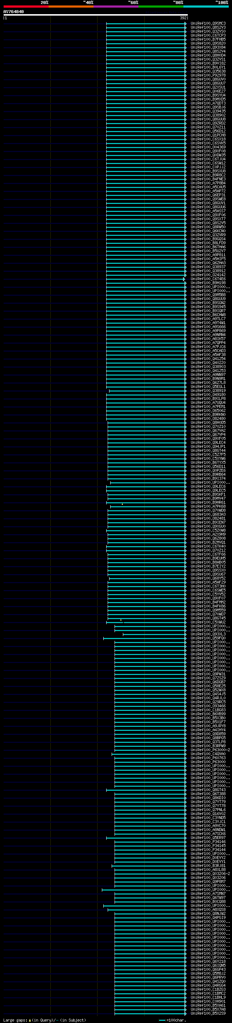232x1023 pixels.
Task: Select hit label UniRef100_C4QVA0
Action: point(208,754)
